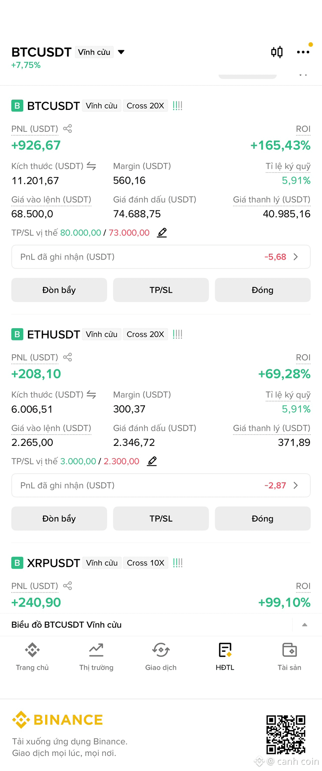Share the BTCUSDT PNL
The image size is (322, 771).
67,129
